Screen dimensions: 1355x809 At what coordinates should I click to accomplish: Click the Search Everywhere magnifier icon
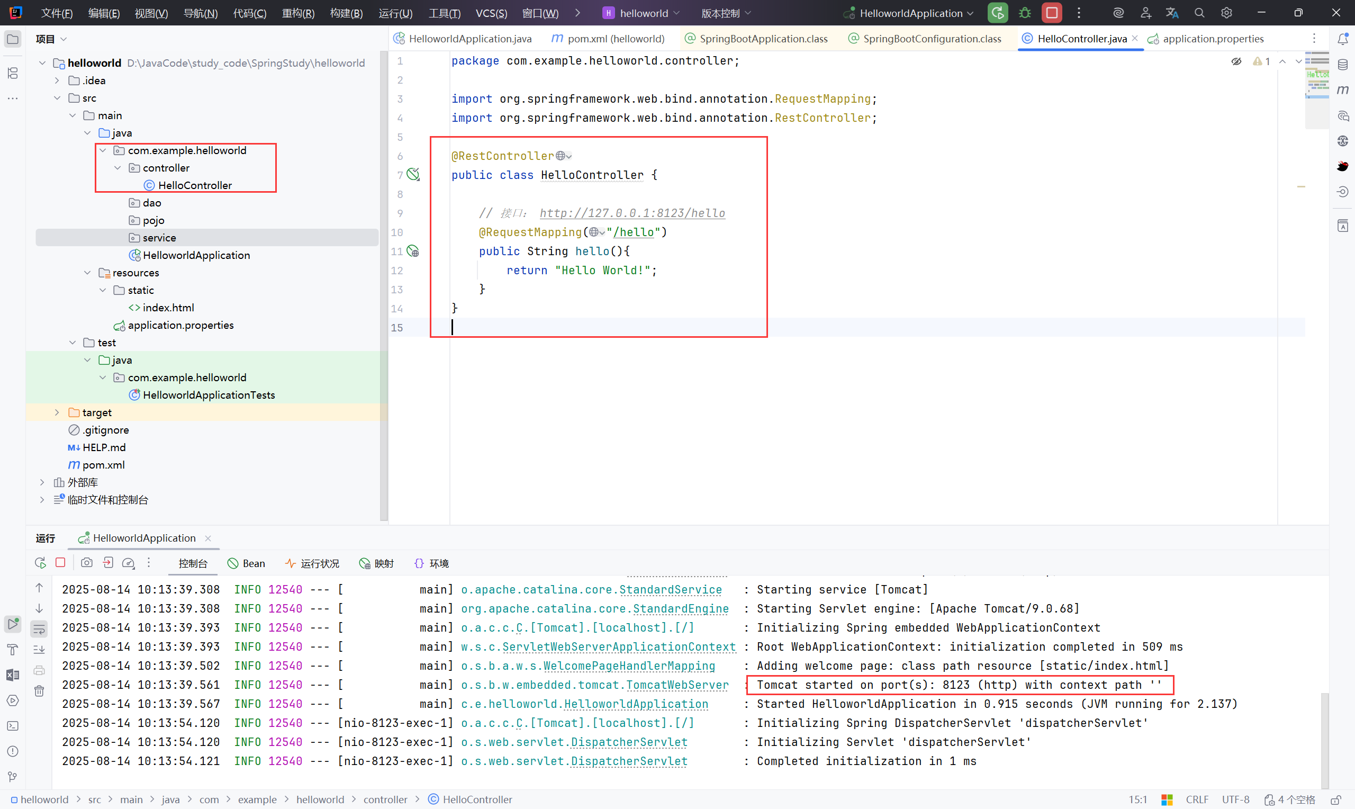pos(1199,13)
